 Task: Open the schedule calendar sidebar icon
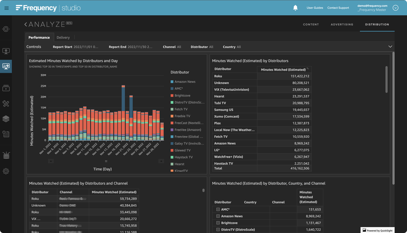(x=6, y=134)
